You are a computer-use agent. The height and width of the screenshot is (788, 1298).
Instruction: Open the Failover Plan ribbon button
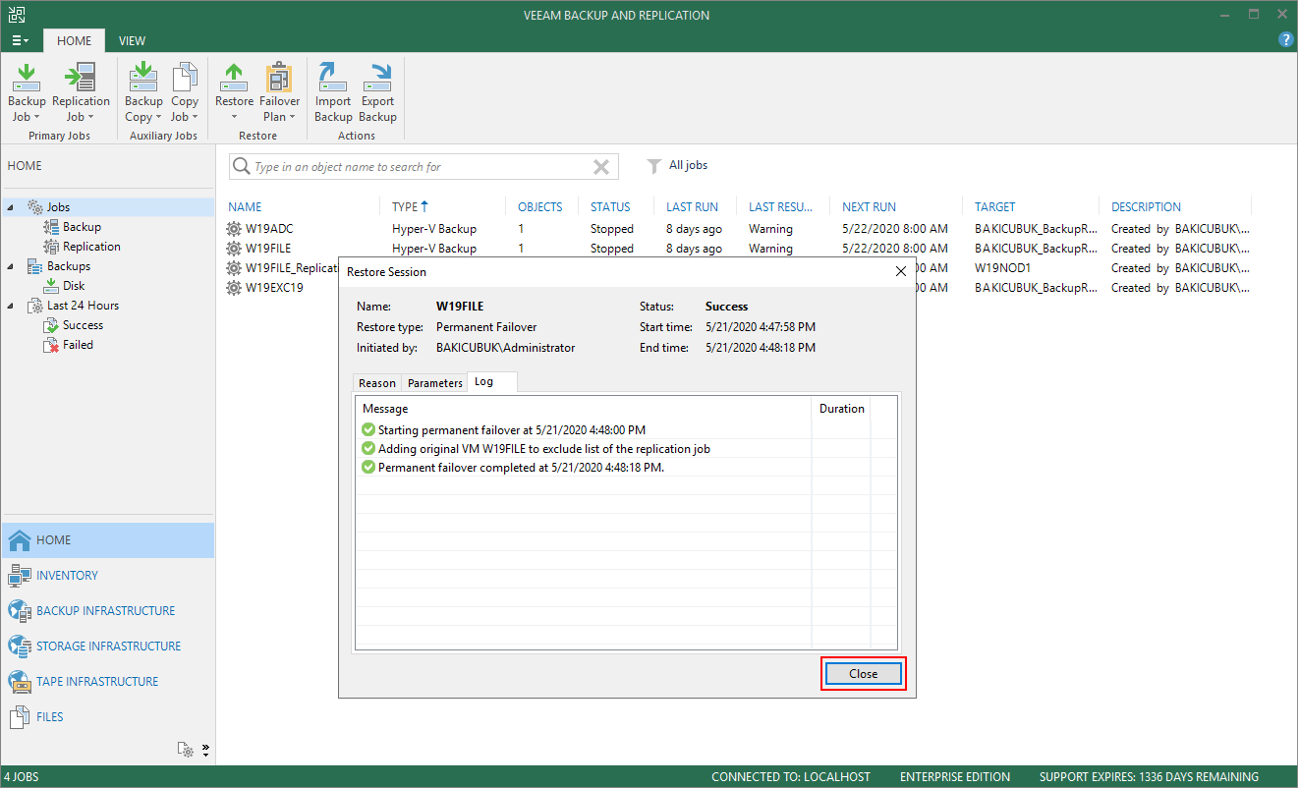(280, 93)
